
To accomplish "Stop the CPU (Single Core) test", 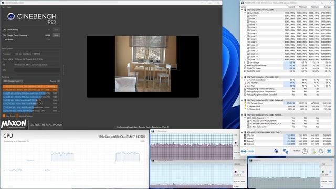I will pos(56,35).
